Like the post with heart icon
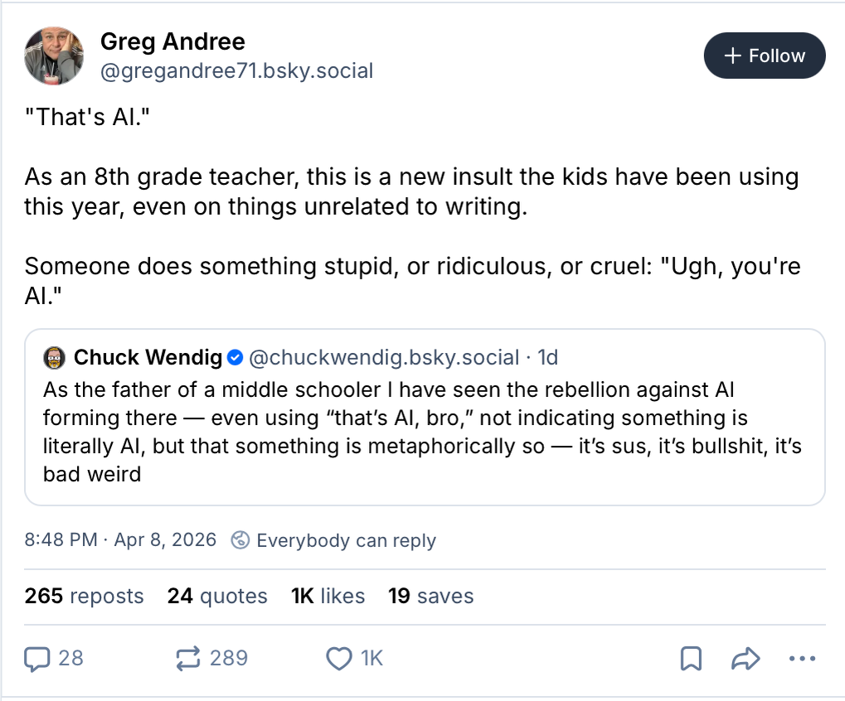The height and width of the screenshot is (701, 845). pos(339,659)
